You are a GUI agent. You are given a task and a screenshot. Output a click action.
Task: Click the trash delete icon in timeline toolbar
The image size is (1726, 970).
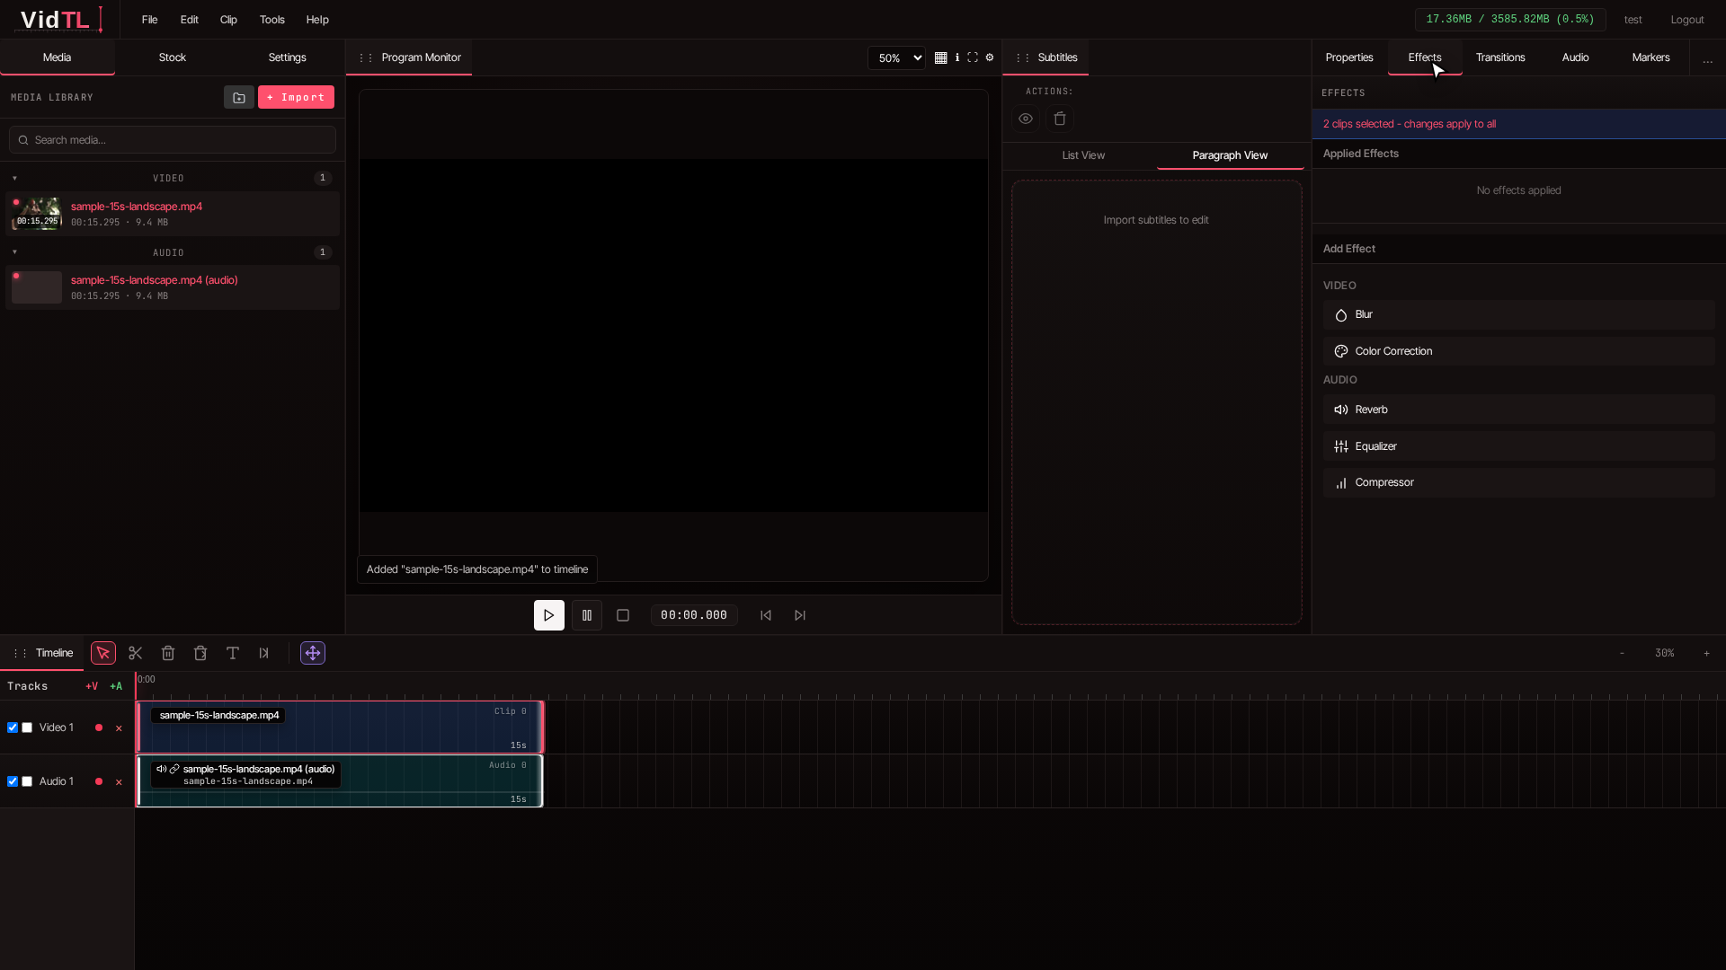(168, 653)
